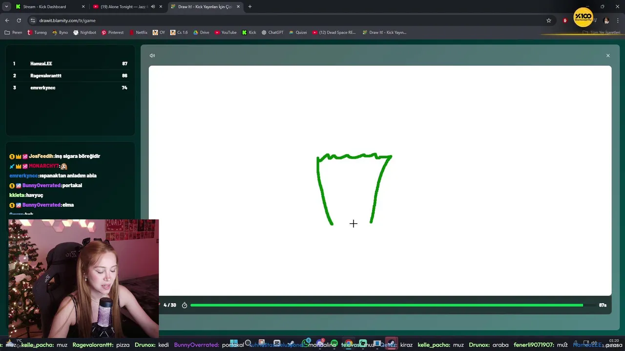Viewport: 625px width, 351px height.
Task: Click the 4 / 30 round counter
Action: pyautogui.click(x=169, y=305)
